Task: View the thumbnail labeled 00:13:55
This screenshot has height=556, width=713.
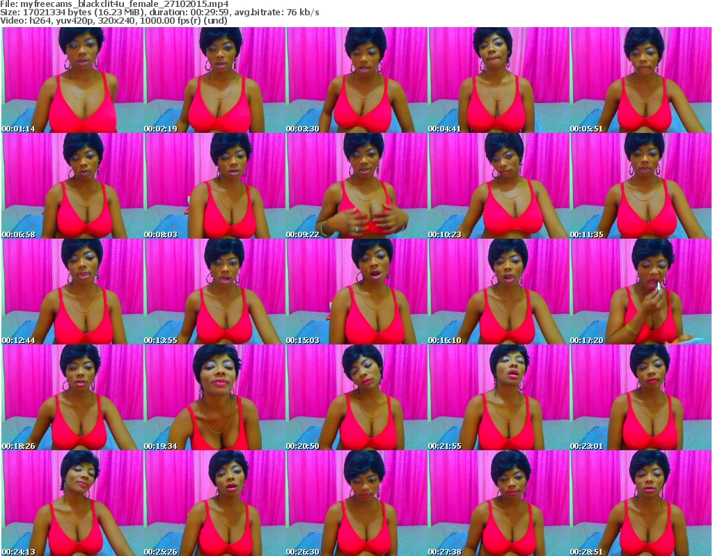Action: [214, 292]
